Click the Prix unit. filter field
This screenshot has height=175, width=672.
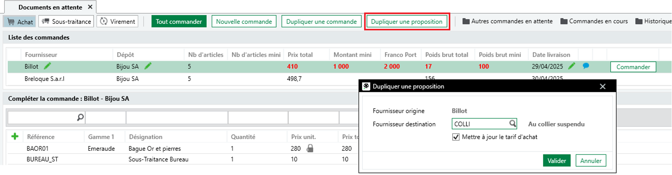[314, 117]
